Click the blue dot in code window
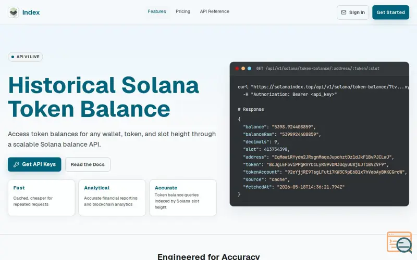The width and height of the screenshot is (417, 260). [x=250, y=69]
